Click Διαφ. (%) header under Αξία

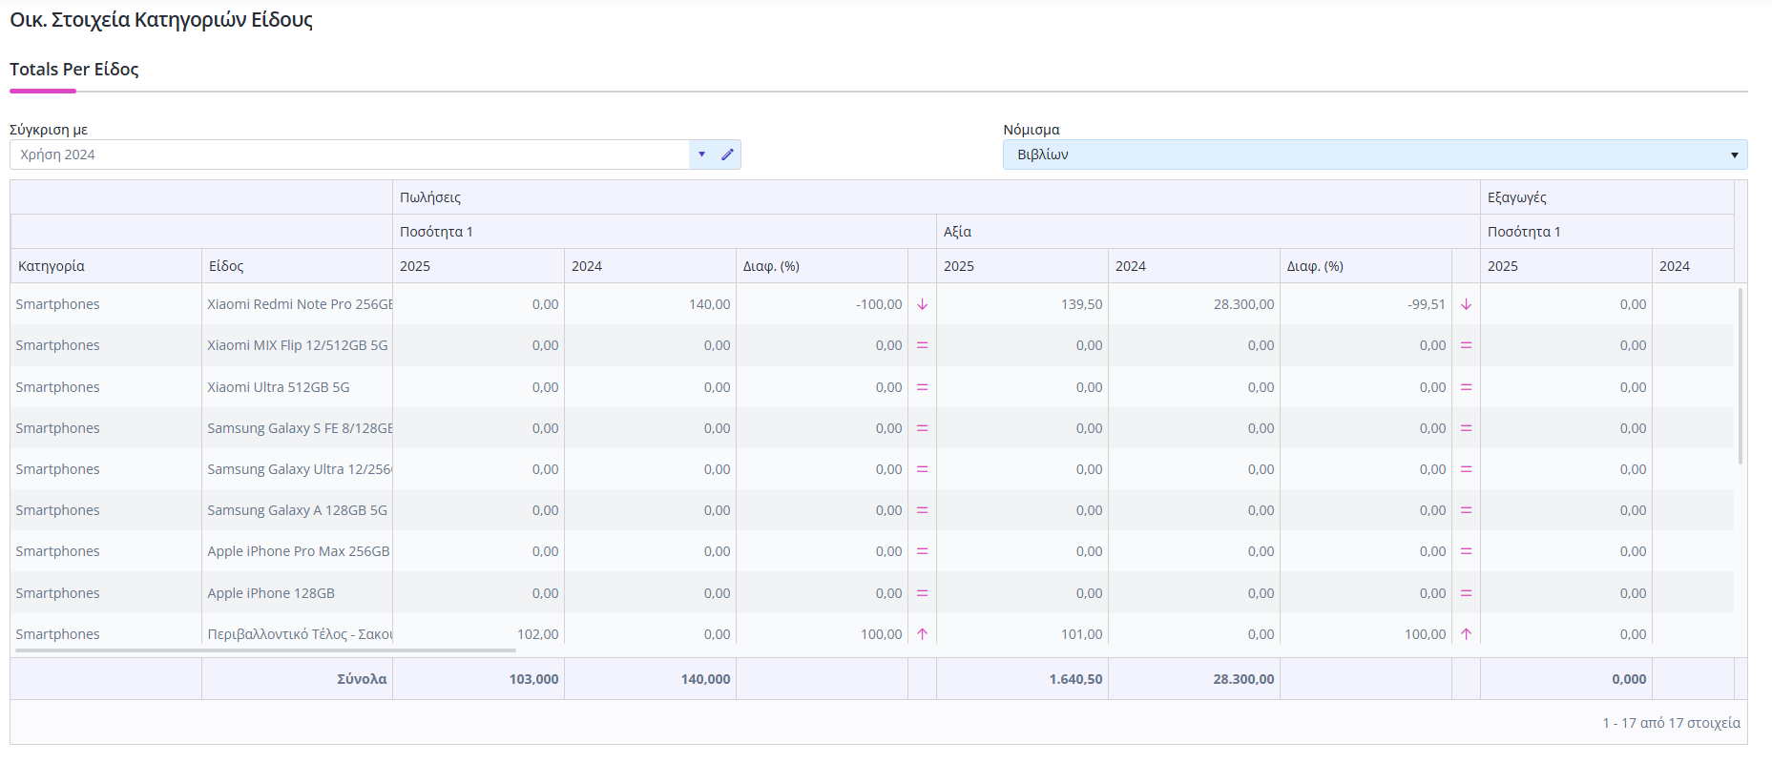point(1365,266)
